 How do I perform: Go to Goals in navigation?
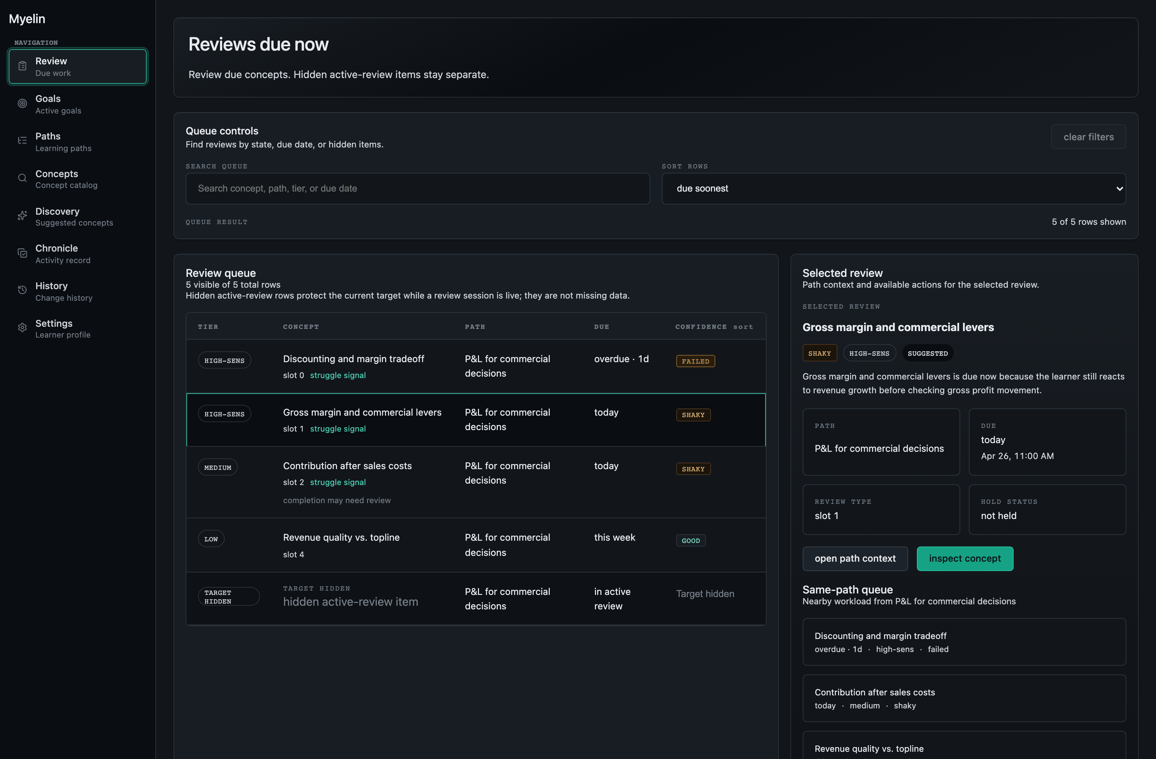[78, 104]
